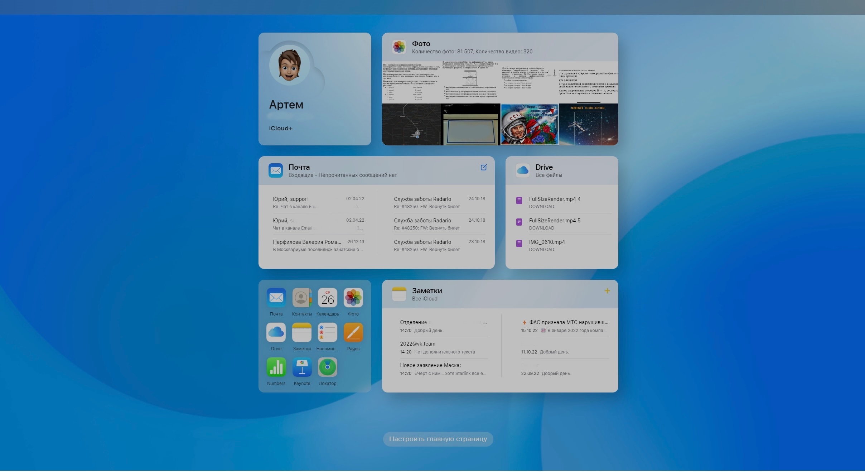The image size is (865, 472).
Task: Open the Calendar icon showing 26
Action: (327, 298)
